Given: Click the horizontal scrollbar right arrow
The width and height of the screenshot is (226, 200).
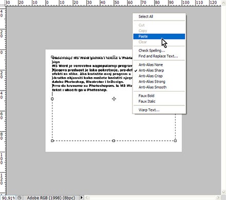Looking at the screenshot, I should pyautogui.click(x=218, y=197).
